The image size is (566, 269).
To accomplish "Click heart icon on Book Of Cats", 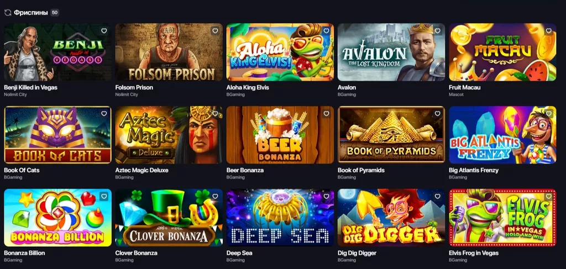I will (x=104, y=114).
